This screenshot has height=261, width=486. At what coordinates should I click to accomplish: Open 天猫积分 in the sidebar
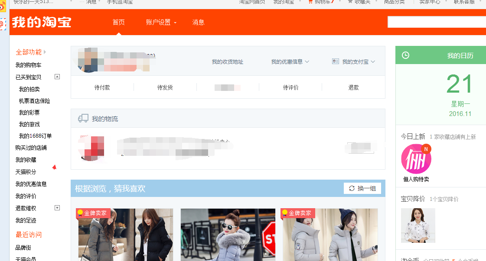[x=26, y=172]
